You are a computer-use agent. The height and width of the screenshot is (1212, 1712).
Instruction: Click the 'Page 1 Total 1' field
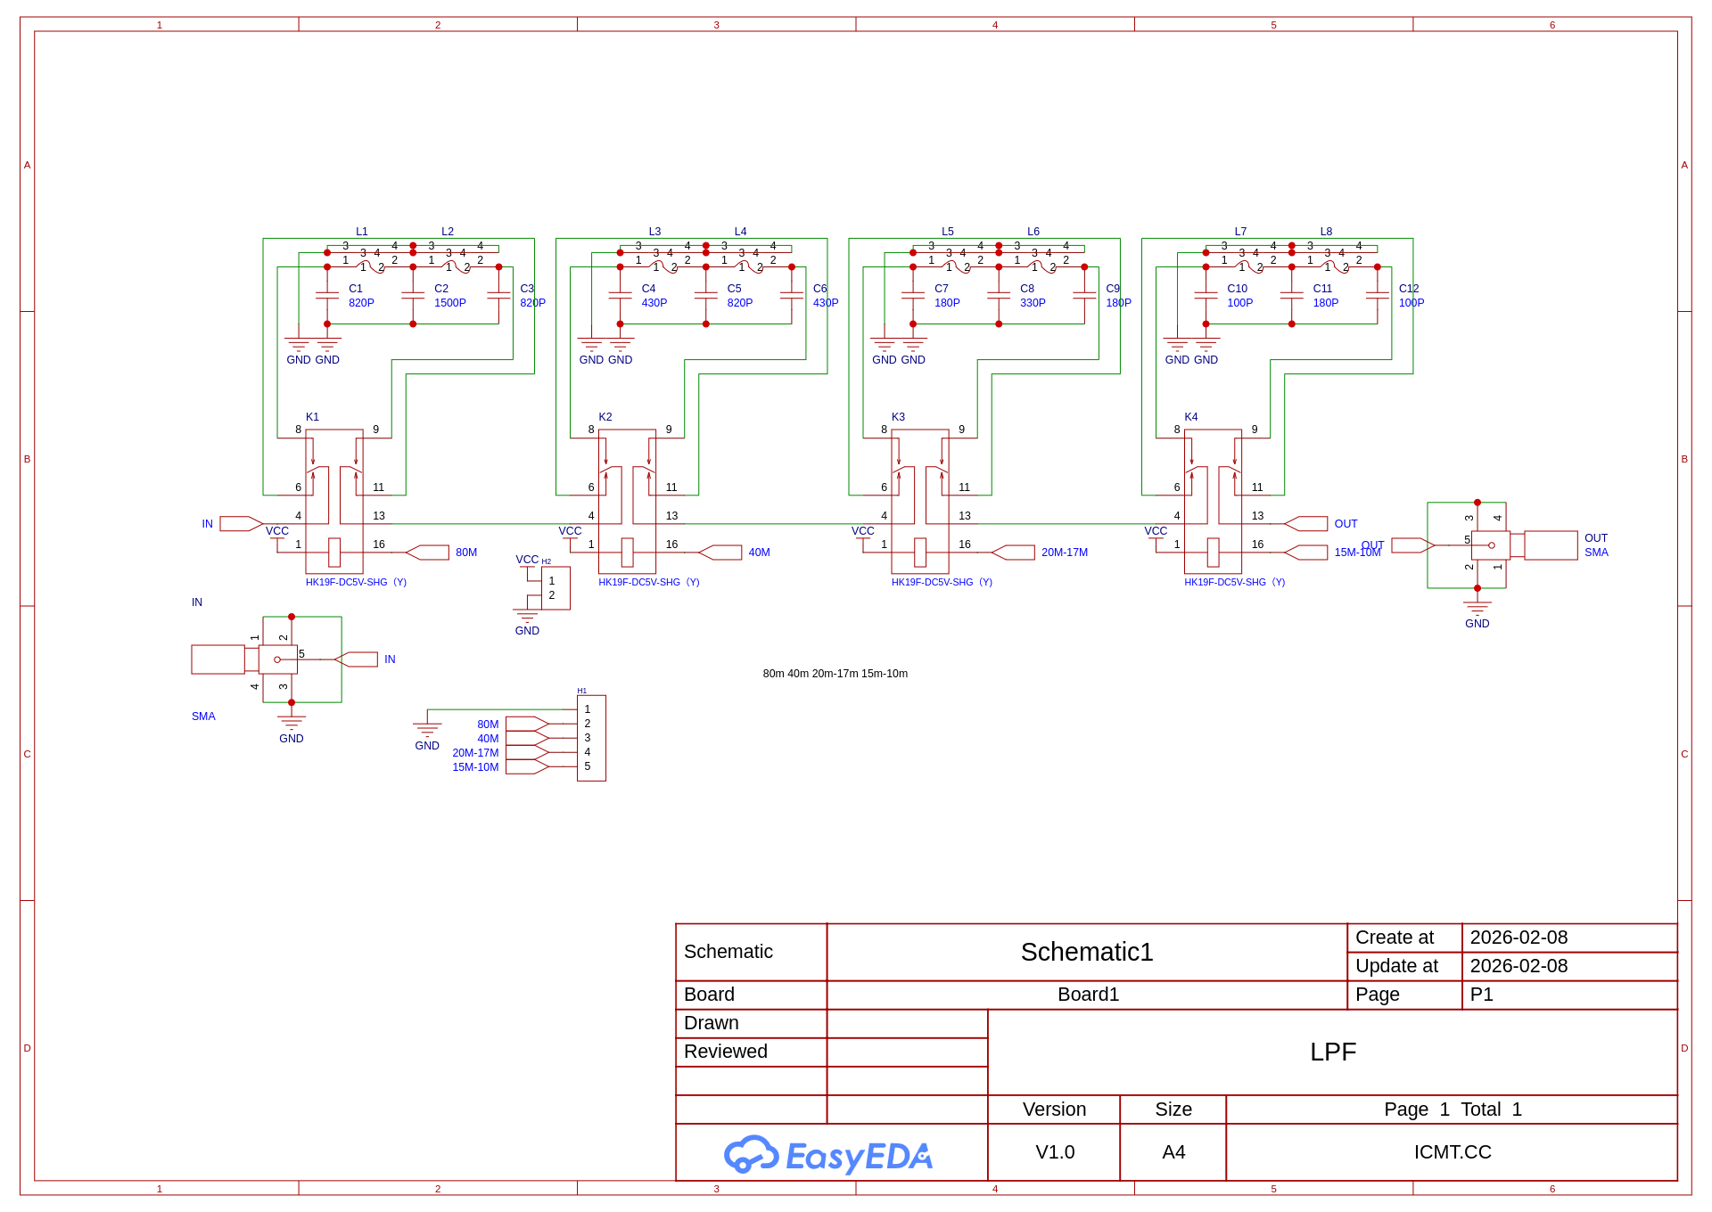pos(1453,1110)
